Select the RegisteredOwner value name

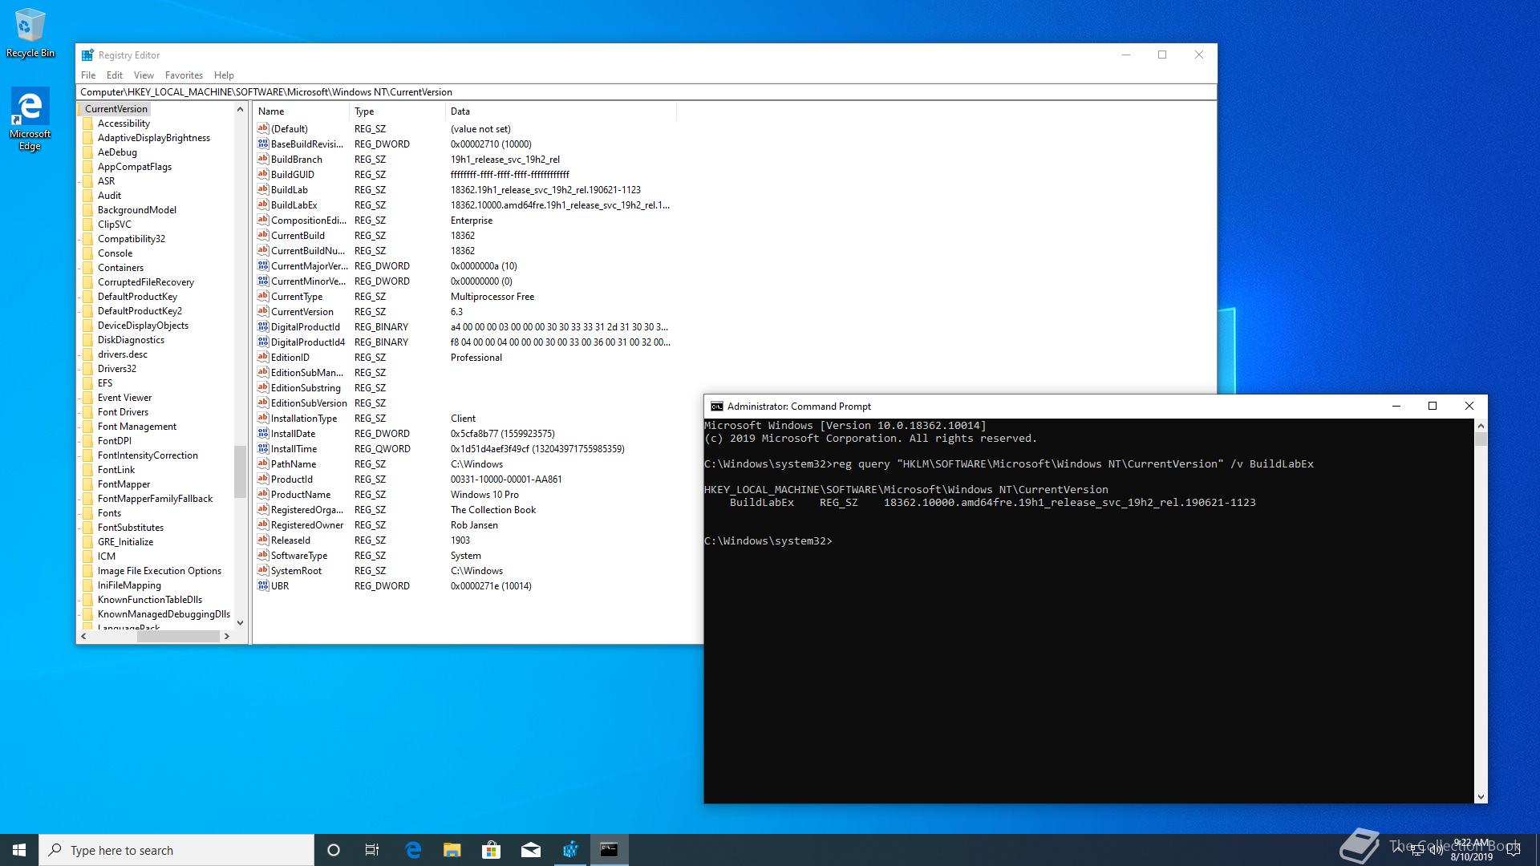[306, 525]
